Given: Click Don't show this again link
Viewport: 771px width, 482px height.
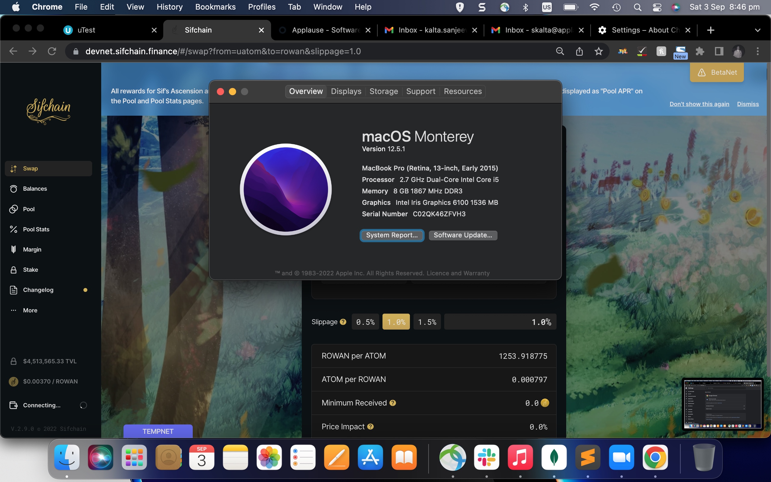Looking at the screenshot, I should [699, 104].
